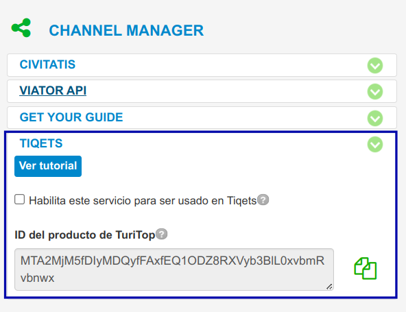
Task: Click the green share icon beside Channel Manager
Action: [21, 27]
